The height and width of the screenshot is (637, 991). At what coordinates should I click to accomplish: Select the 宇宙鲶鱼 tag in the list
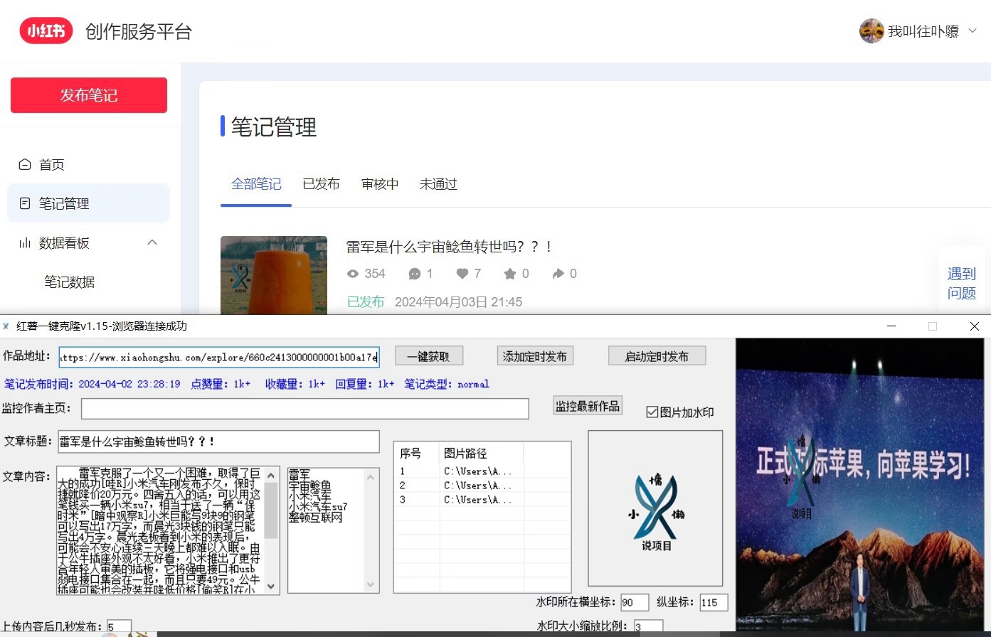[310, 485]
